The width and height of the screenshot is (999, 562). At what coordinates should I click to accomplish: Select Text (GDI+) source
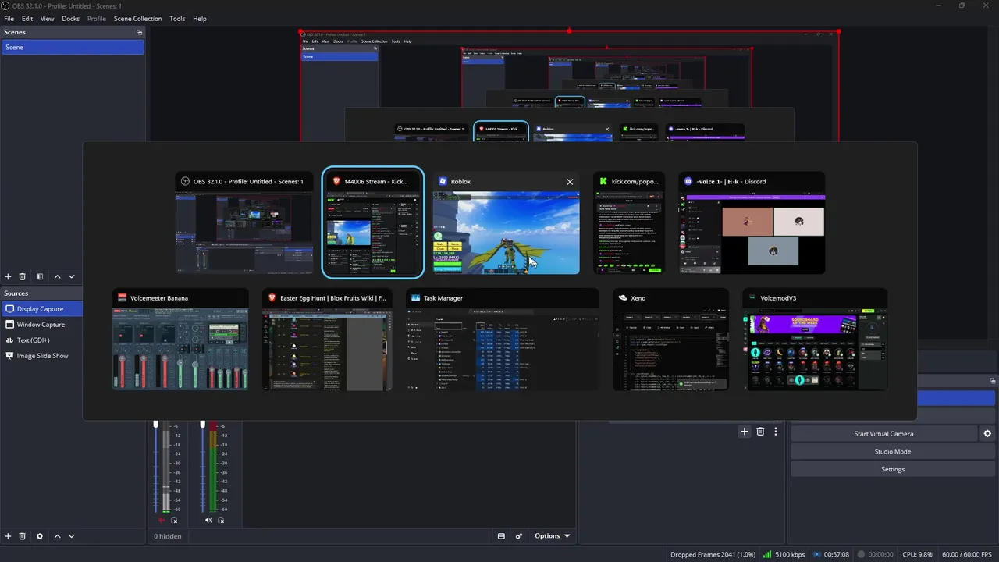(42, 340)
